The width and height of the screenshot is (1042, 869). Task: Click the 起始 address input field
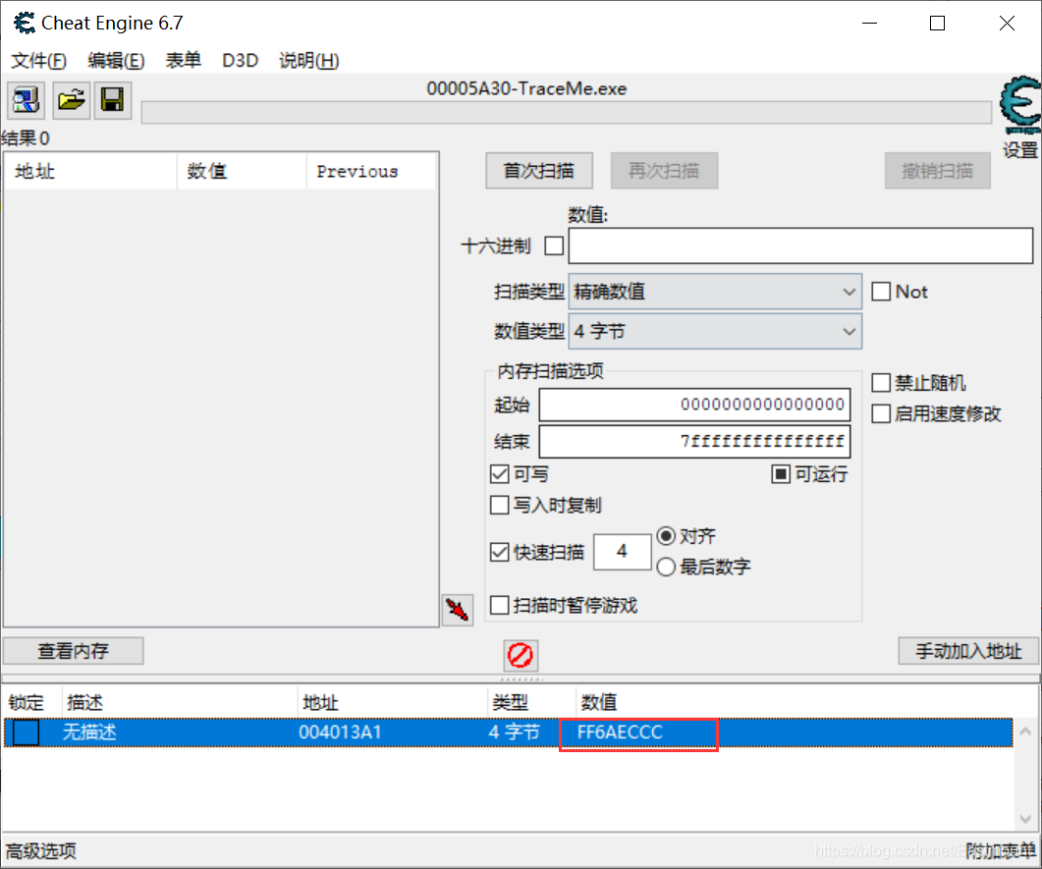click(694, 405)
